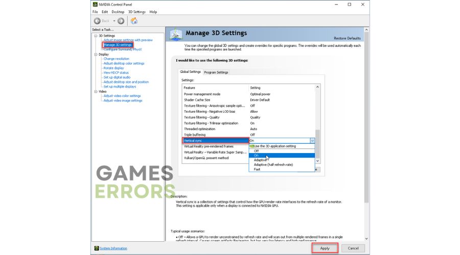The height and width of the screenshot is (255, 460).
Task: Click settings list scrollbar thumb
Action: click(x=317, y=144)
